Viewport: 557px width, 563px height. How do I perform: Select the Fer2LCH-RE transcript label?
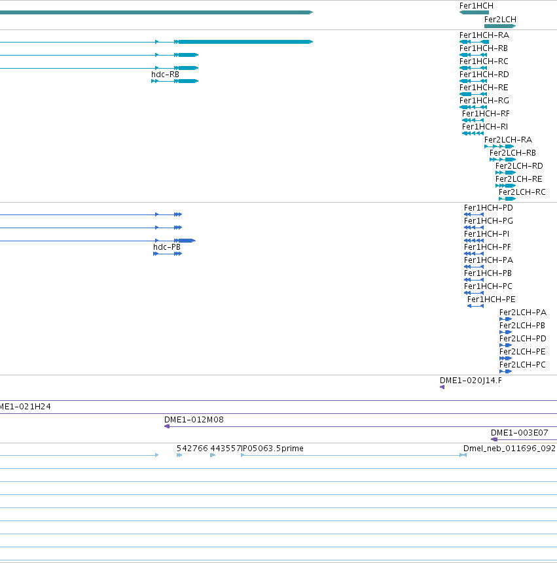pos(518,179)
